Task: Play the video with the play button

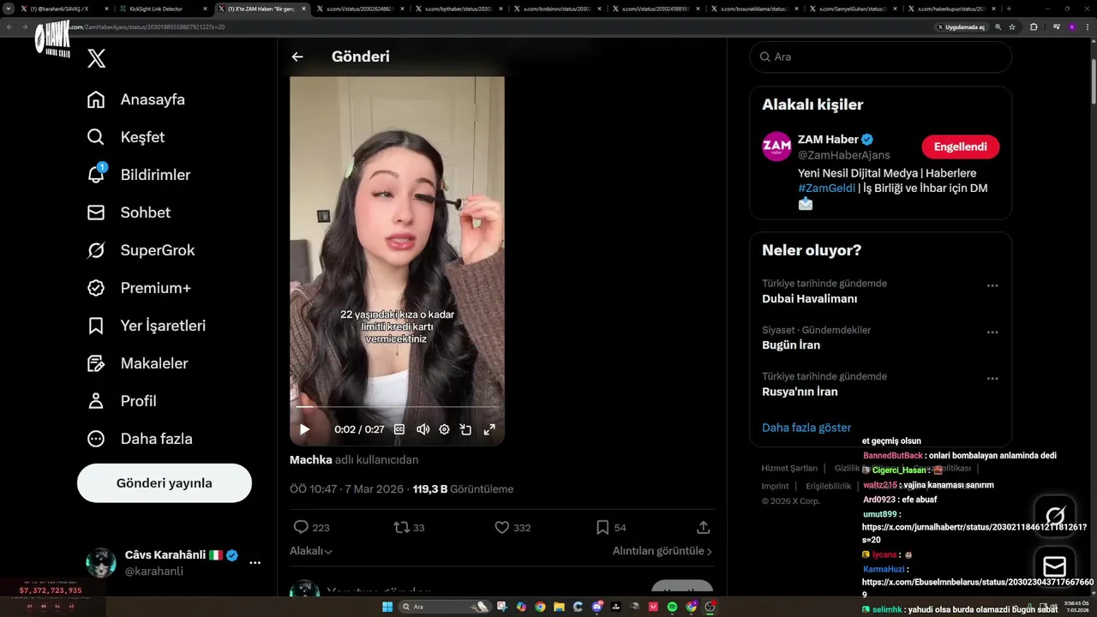Action: coord(304,429)
